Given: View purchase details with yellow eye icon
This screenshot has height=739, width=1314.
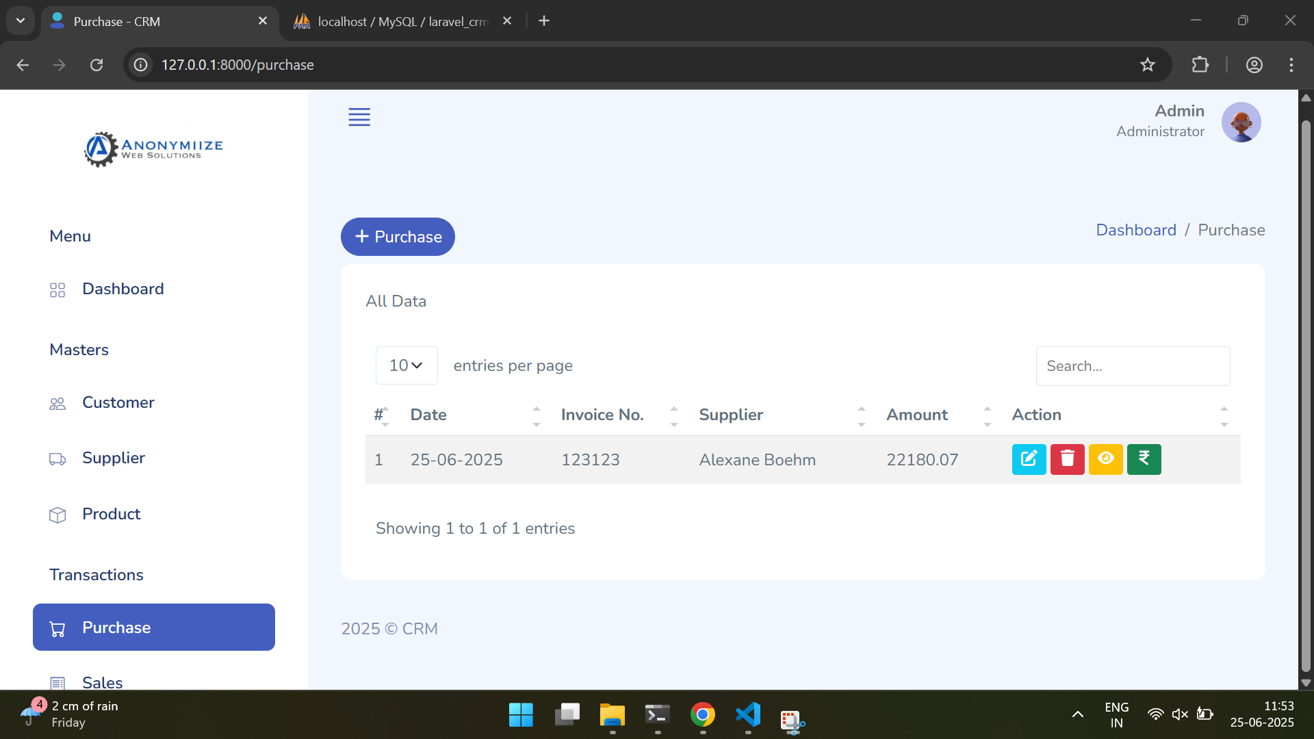Looking at the screenshot, I should (x=1105, y=459).
